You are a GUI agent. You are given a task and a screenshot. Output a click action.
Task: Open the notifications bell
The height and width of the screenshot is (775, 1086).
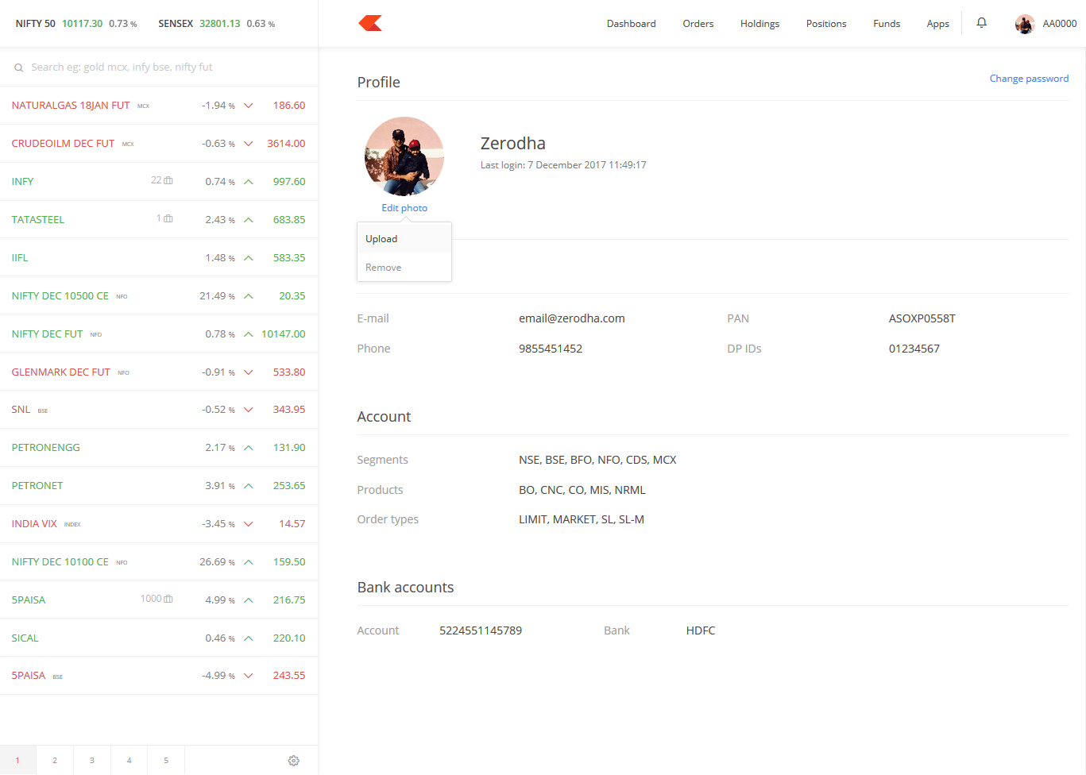[x=982, y=23]
